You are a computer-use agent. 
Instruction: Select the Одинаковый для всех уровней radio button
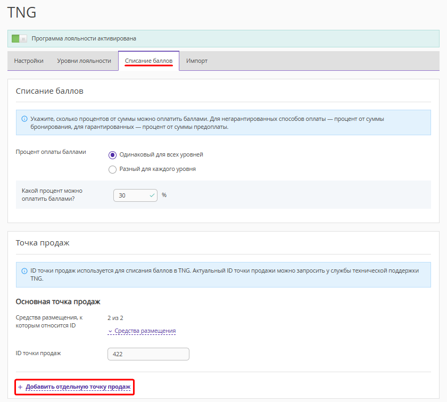[112, 155]
